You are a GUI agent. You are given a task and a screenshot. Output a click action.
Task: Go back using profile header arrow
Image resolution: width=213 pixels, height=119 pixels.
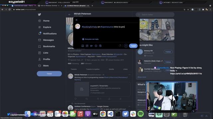click(70, 15)
